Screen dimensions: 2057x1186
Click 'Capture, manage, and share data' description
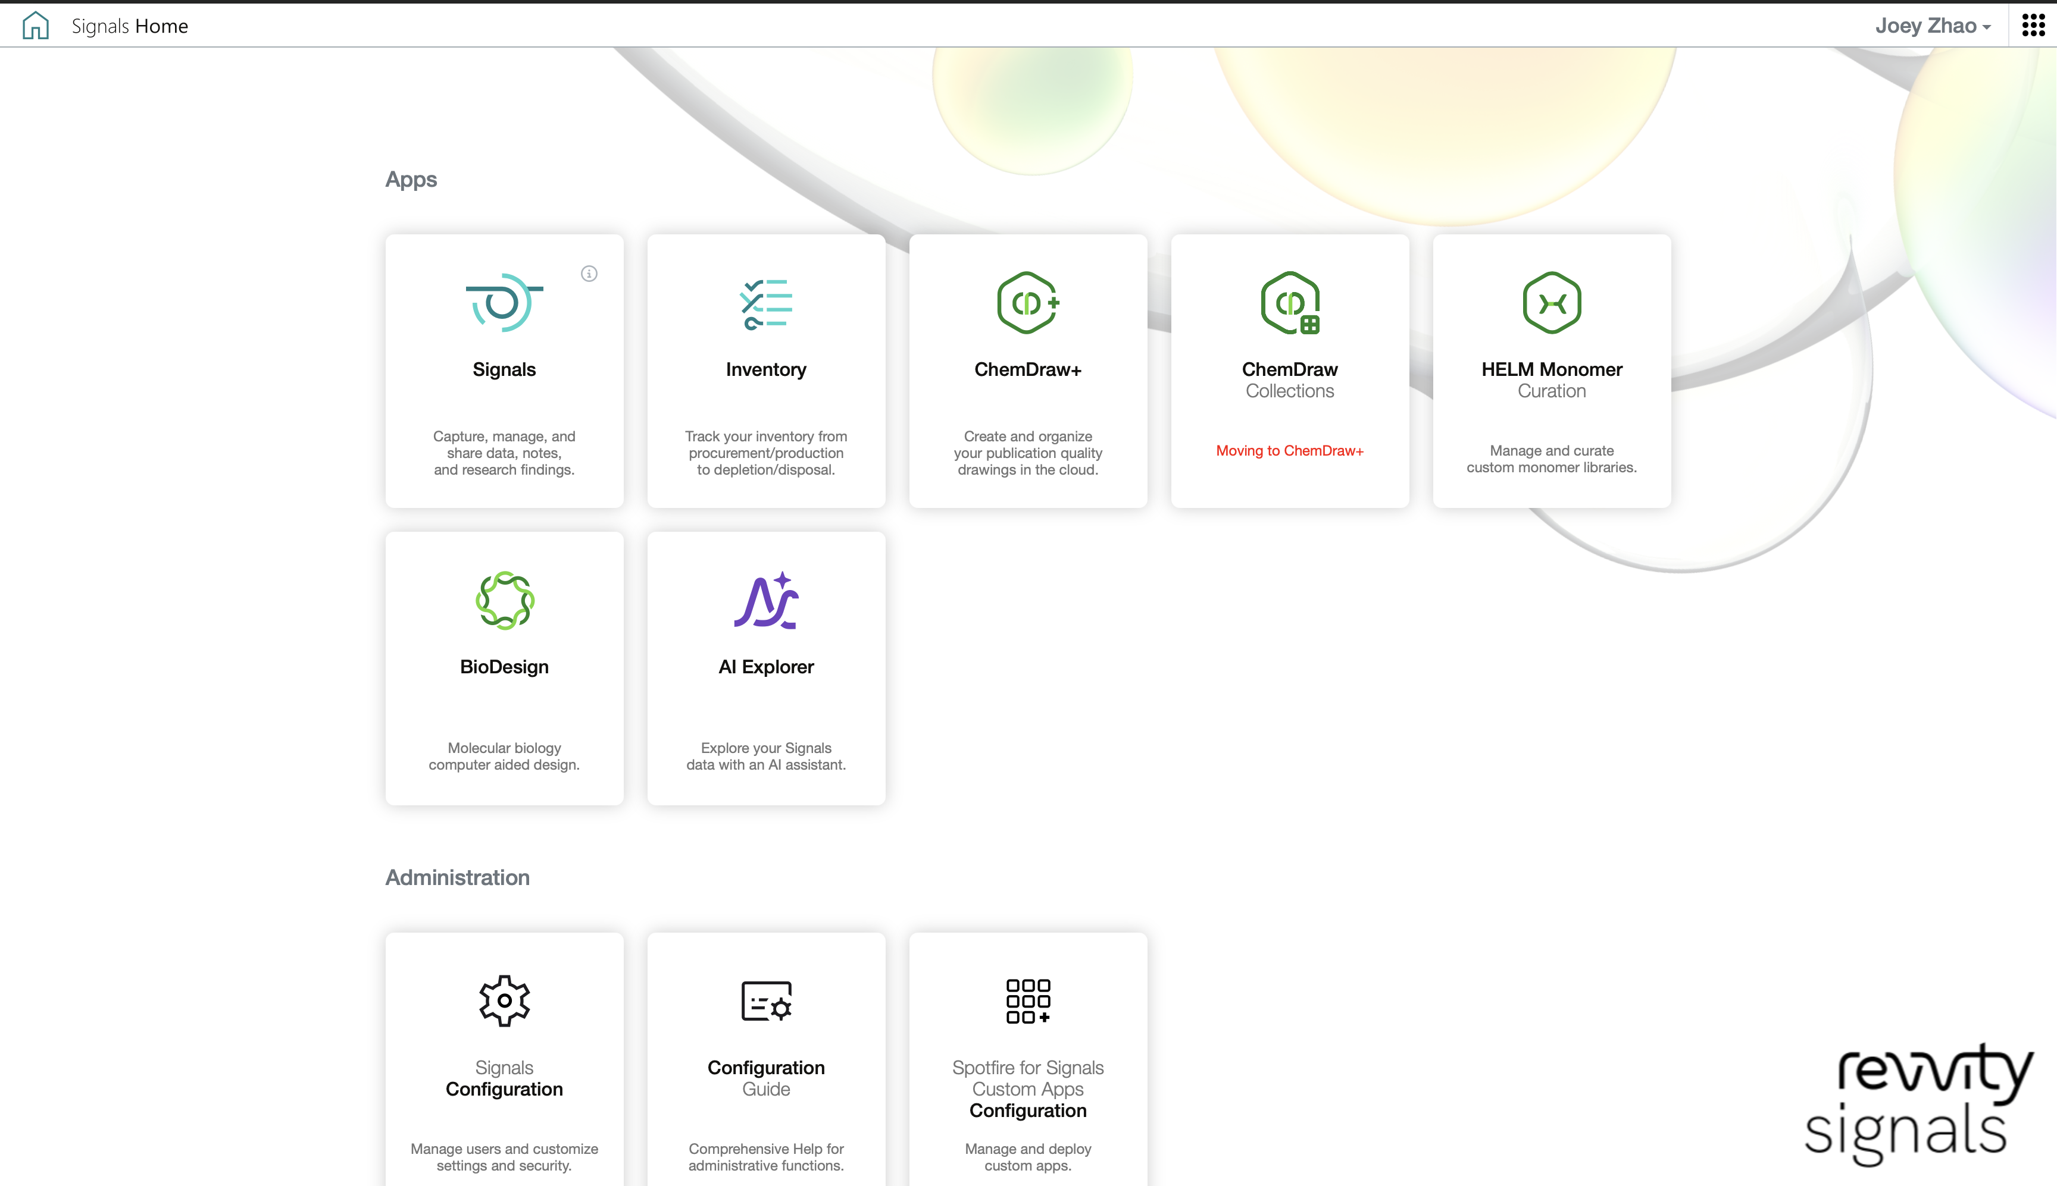(x=505, y=453)
